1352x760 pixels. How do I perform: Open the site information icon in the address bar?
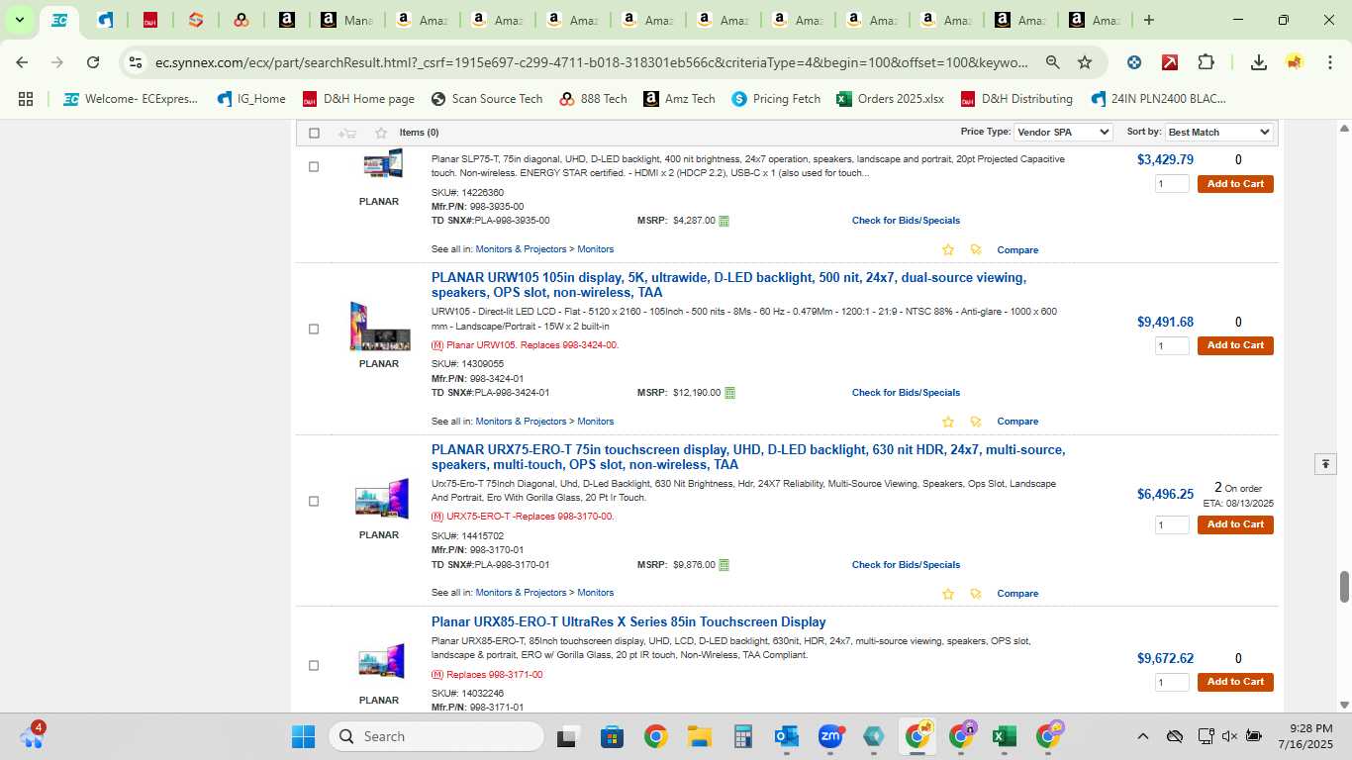point(135,62)
